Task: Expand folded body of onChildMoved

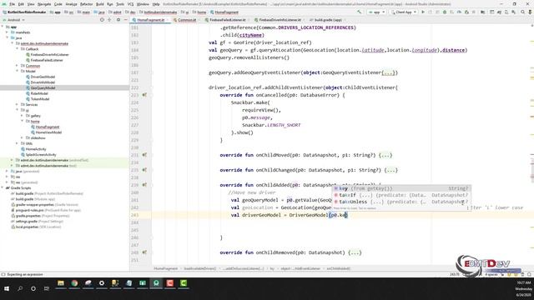Action: (385, 155)
